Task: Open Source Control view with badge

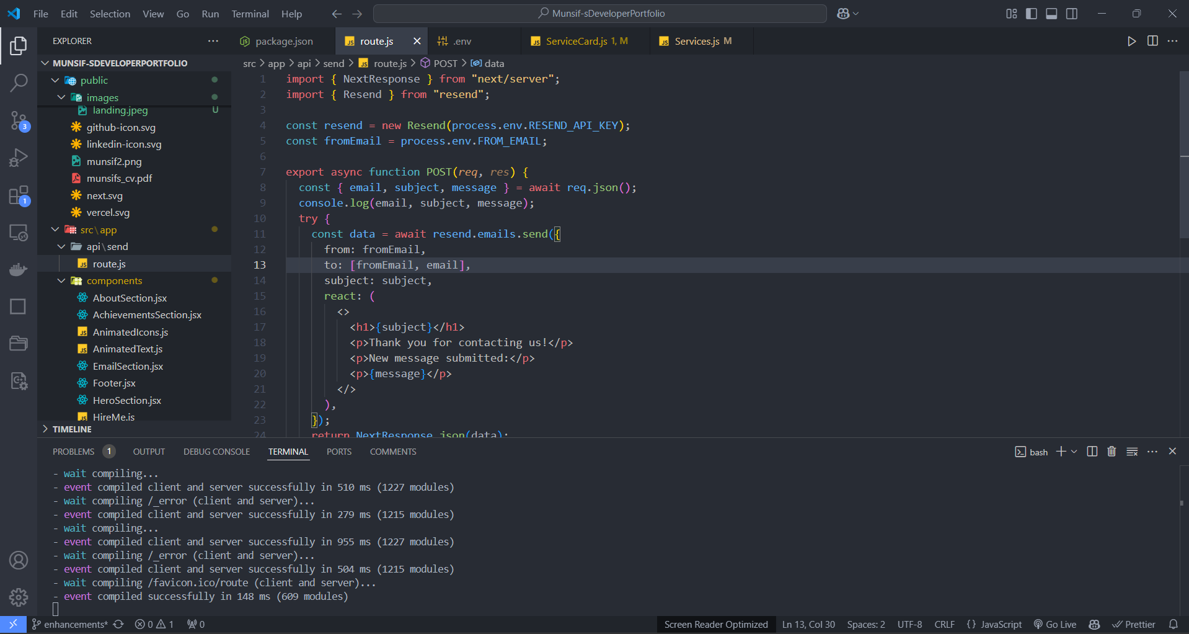Action: [x=19, y=120]
